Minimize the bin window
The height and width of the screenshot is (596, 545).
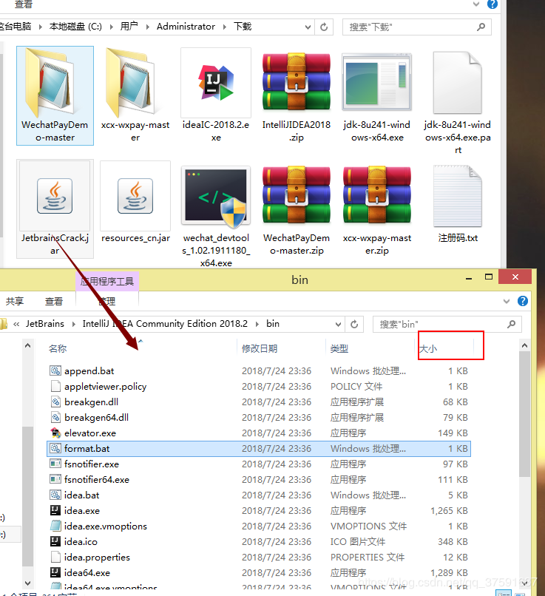(469, 277)
